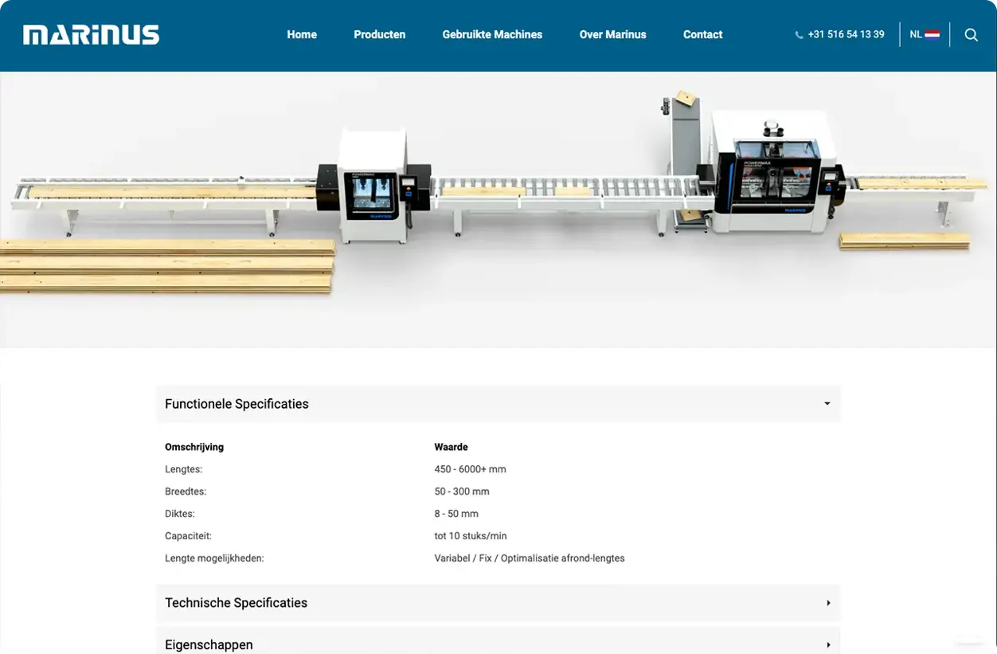Click the Marinus logo
The width and height of the screenshot is (997, 654).
tap(91, 35)
